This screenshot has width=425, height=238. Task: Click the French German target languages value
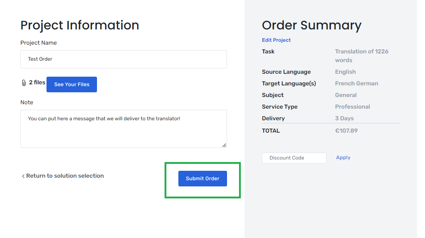[x=356, y=84]
